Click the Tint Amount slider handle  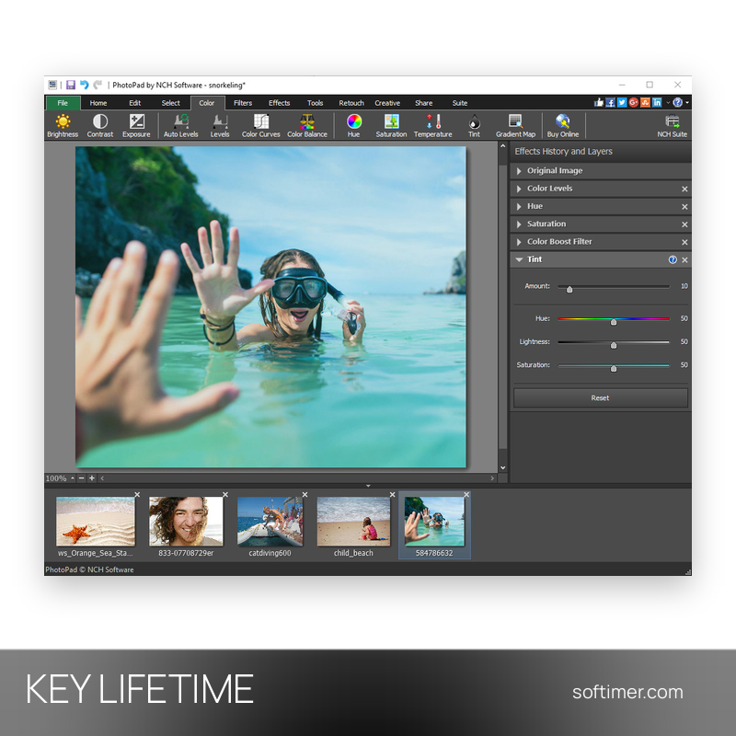(569, 289)
